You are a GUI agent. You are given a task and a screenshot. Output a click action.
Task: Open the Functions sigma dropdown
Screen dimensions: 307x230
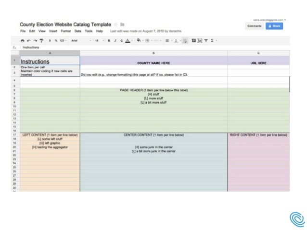pos(214,41)
